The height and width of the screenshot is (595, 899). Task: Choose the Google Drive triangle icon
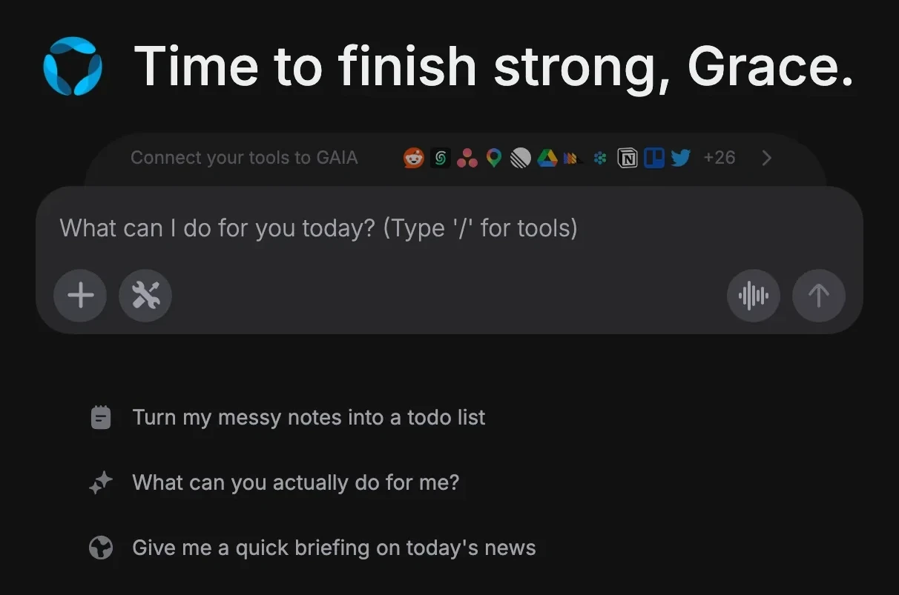click(x=547, y=158)
